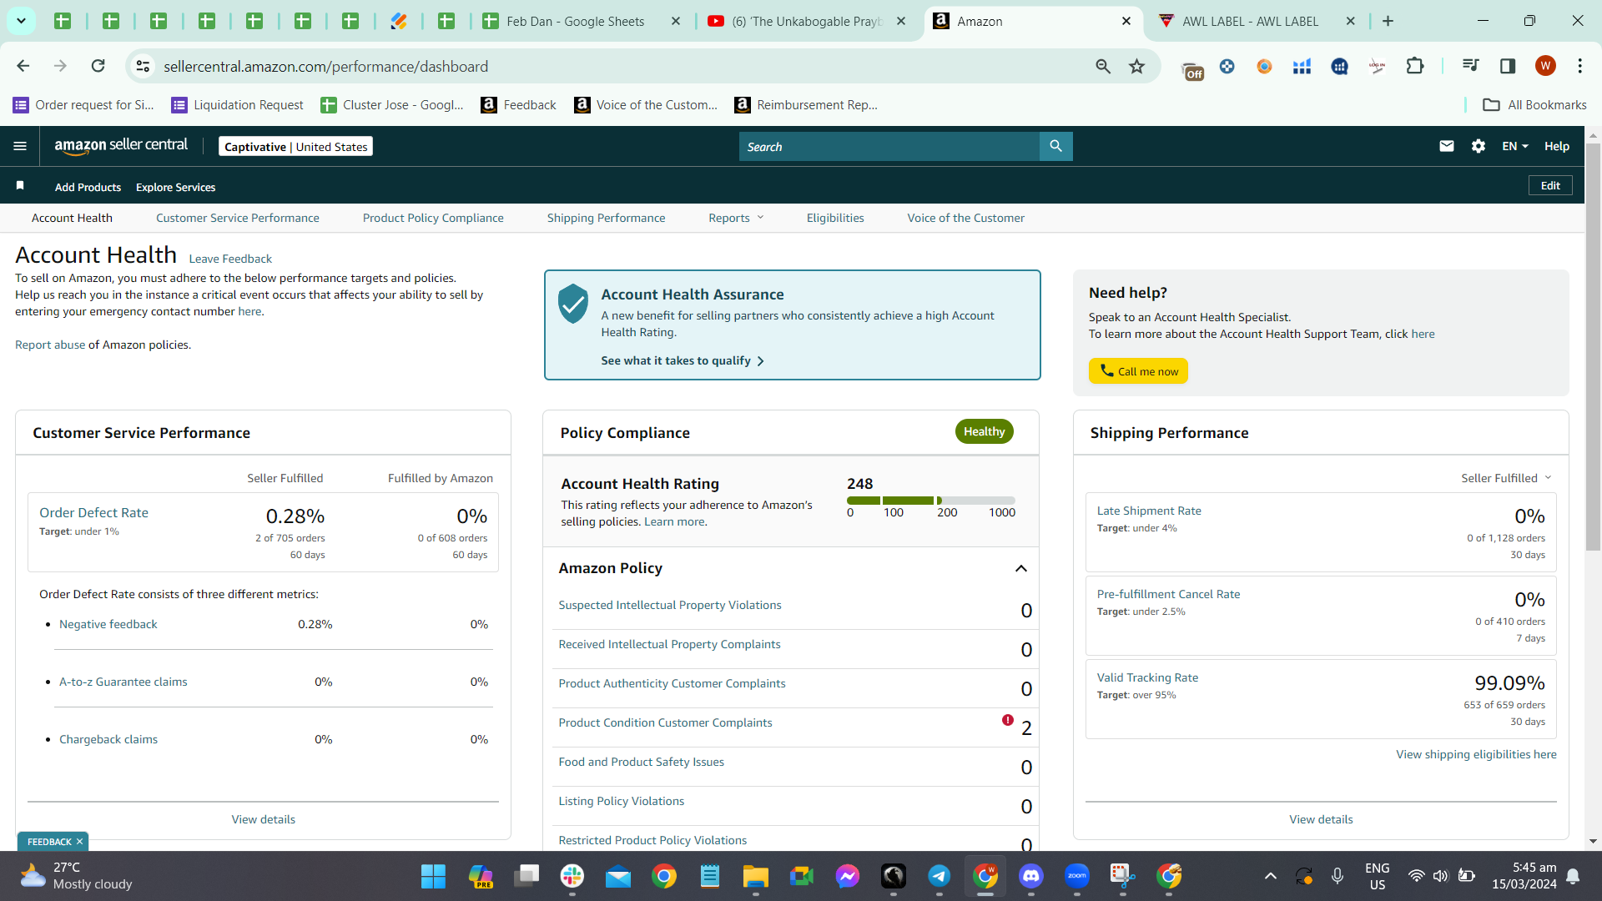Reload the page with the refresh icon

click(98, 66)
